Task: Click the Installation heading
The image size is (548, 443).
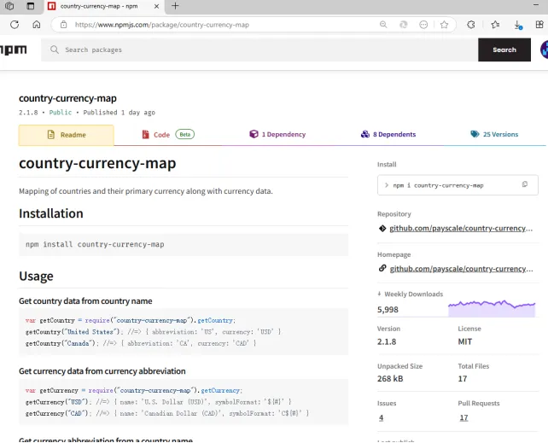Action: point(51,213)
